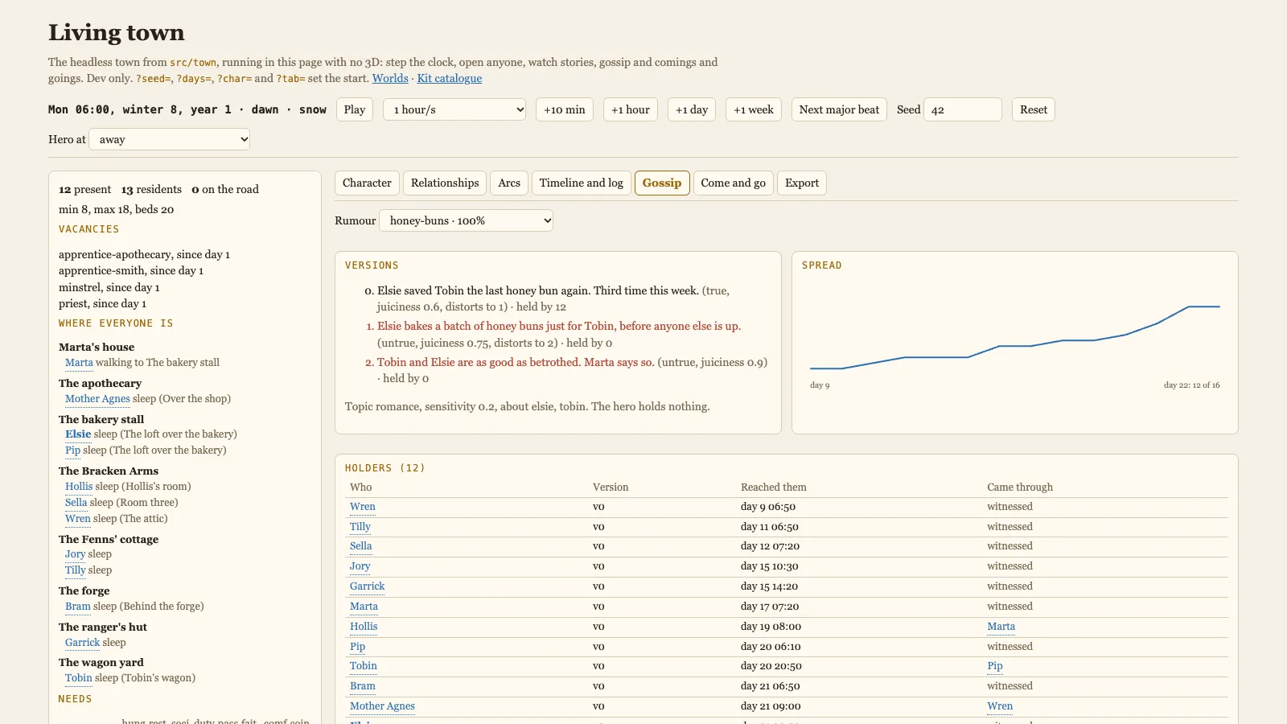Click Wren in the Came through column

click(x=1001, y=706)
